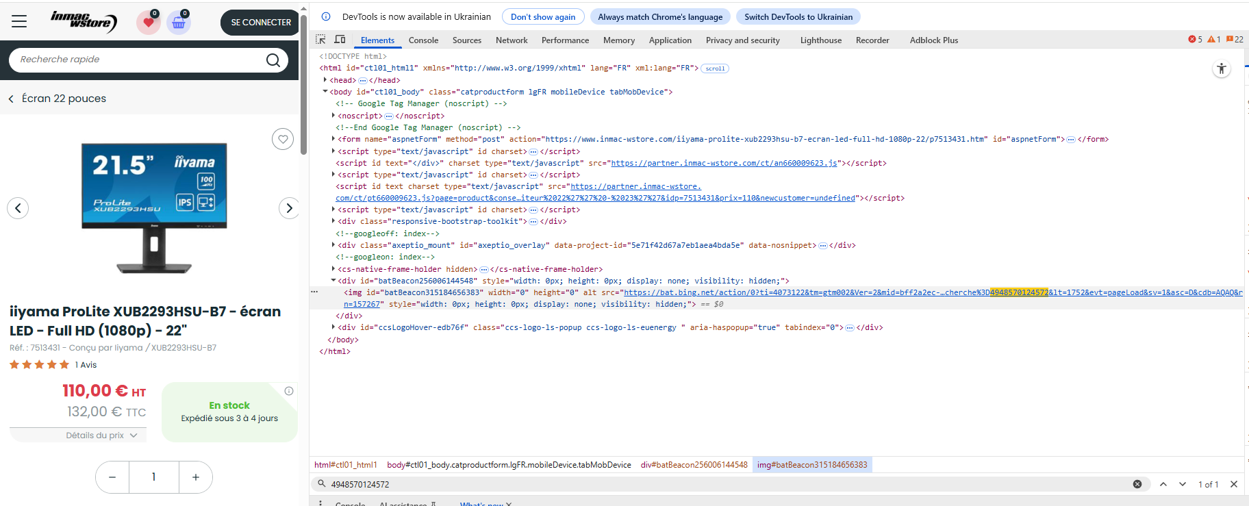
Task: Open the Lighthouse tab
Action: [821, 40]
